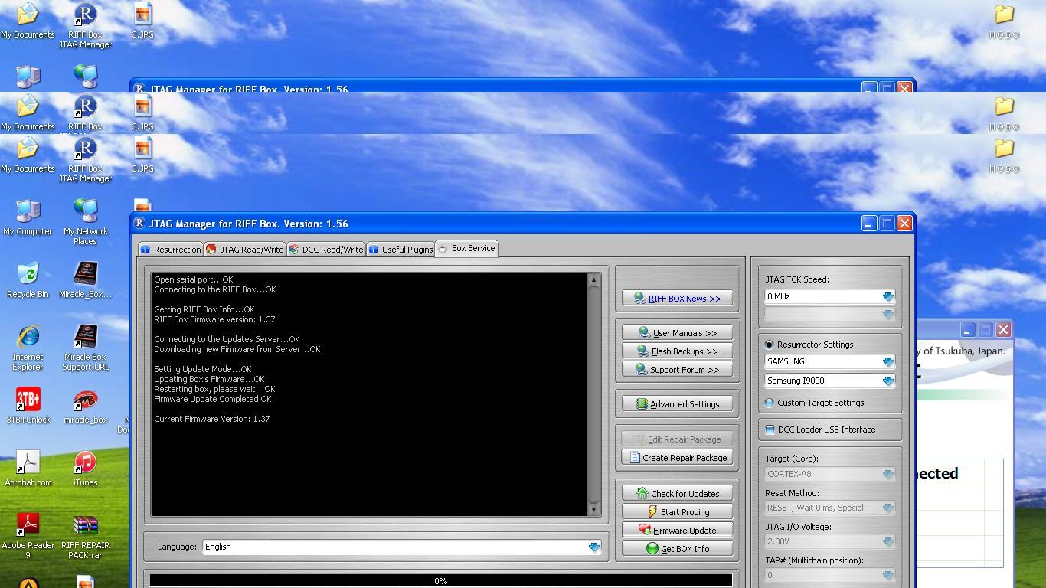The height and width of the screenshot is (588, 1046).
Task: Switch to the DCC Read/Write tab
Action: (x=325, y=250)
